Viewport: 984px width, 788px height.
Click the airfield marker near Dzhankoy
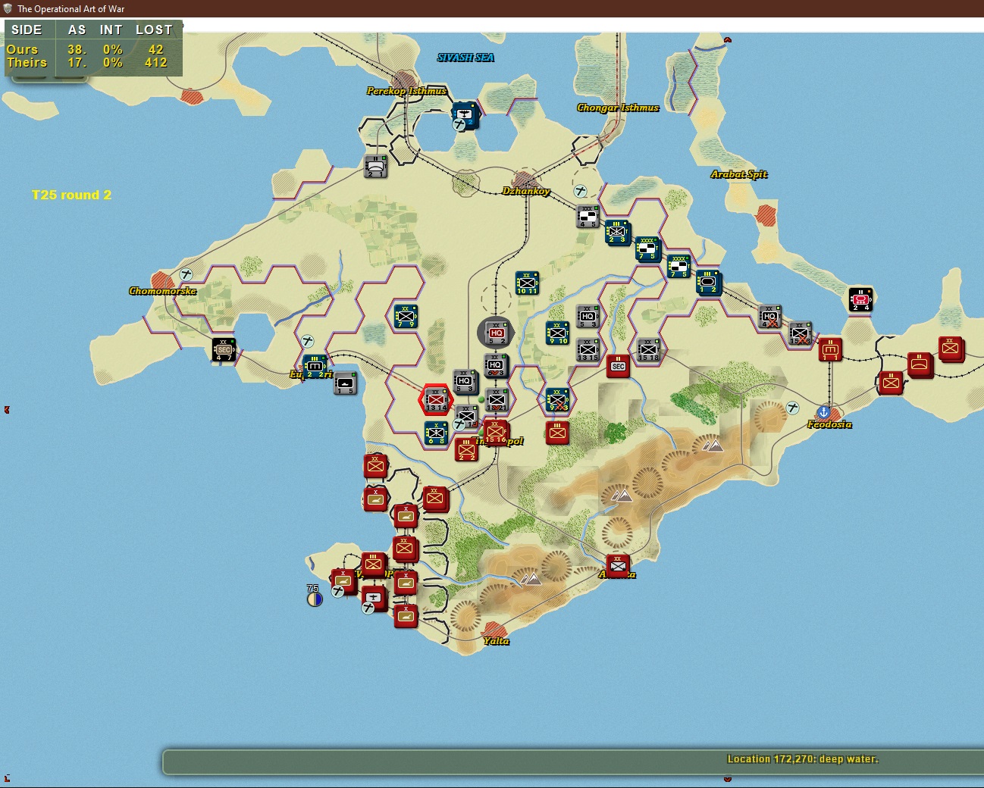[580, 191]
